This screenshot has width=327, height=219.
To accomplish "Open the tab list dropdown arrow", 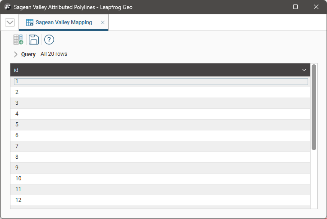I will point(10,22).
